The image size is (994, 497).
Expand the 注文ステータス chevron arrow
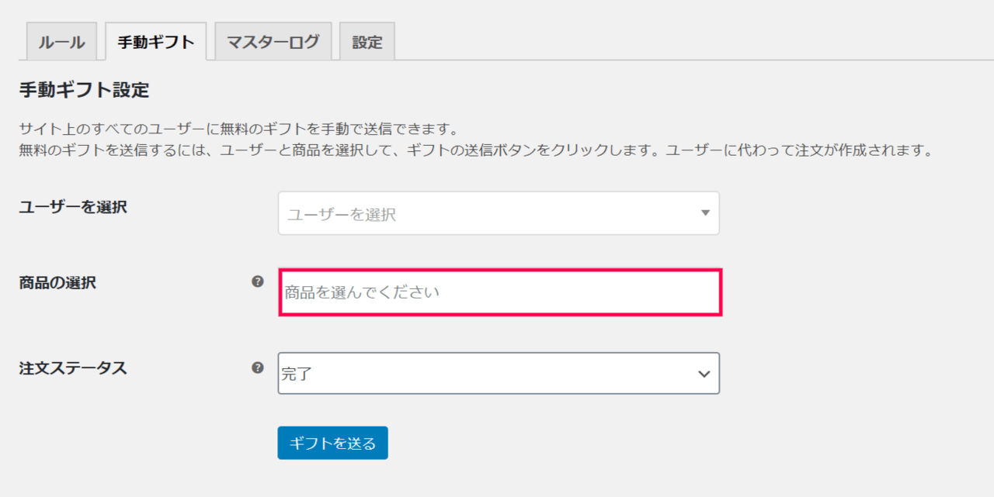704,374
